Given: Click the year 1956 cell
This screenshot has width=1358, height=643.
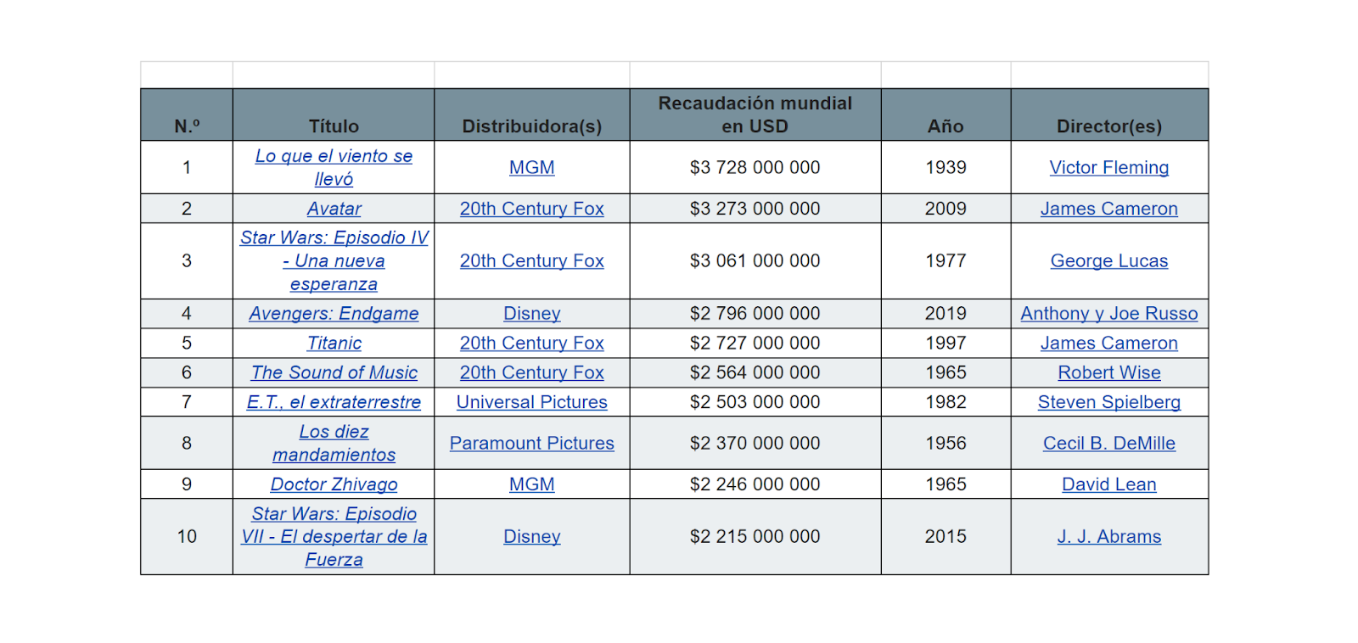Looking at the screenshot, I should (x=946, y=443).
